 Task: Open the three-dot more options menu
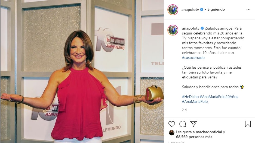tap(248, 10)
